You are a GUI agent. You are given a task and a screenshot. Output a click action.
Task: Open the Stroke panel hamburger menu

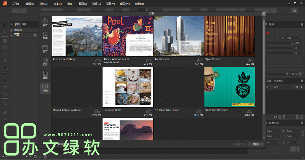tap(302, 24)
